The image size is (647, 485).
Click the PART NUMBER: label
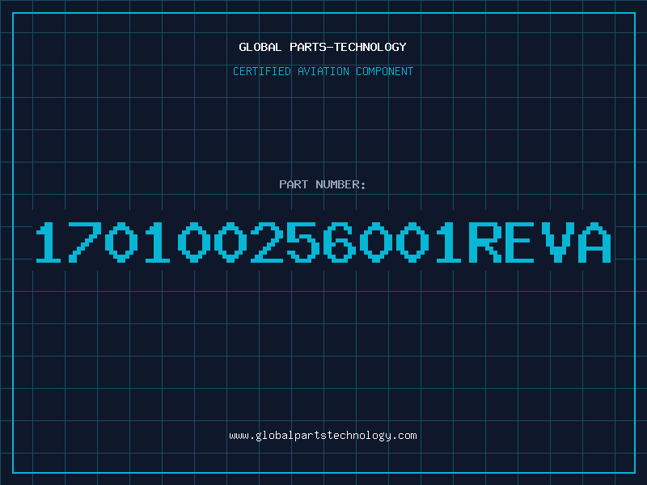(x=323, y=184)
